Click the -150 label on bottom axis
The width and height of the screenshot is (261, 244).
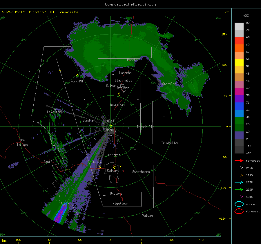click(x=17, y=240)
